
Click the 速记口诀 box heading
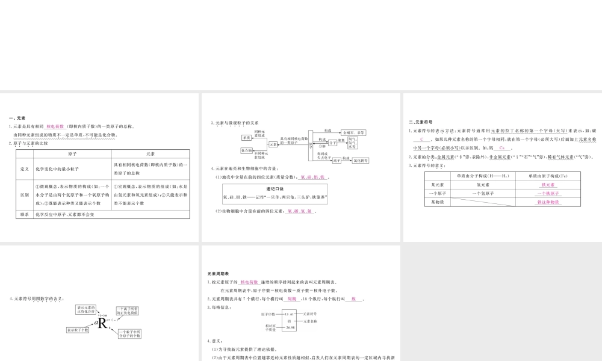(x=275, y=189)
